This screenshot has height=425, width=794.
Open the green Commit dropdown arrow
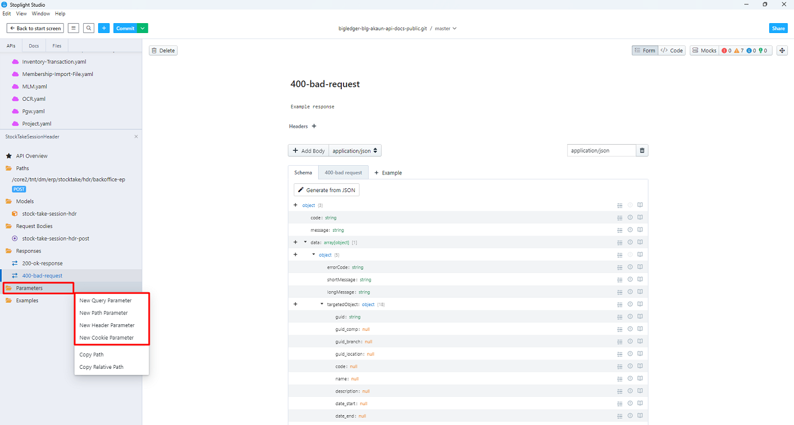(x=143, y=28)
